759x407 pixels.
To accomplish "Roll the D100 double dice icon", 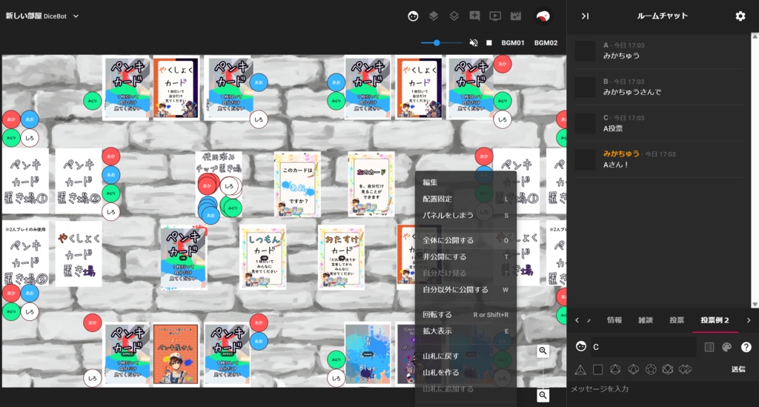I will click(x=685, y=370).
